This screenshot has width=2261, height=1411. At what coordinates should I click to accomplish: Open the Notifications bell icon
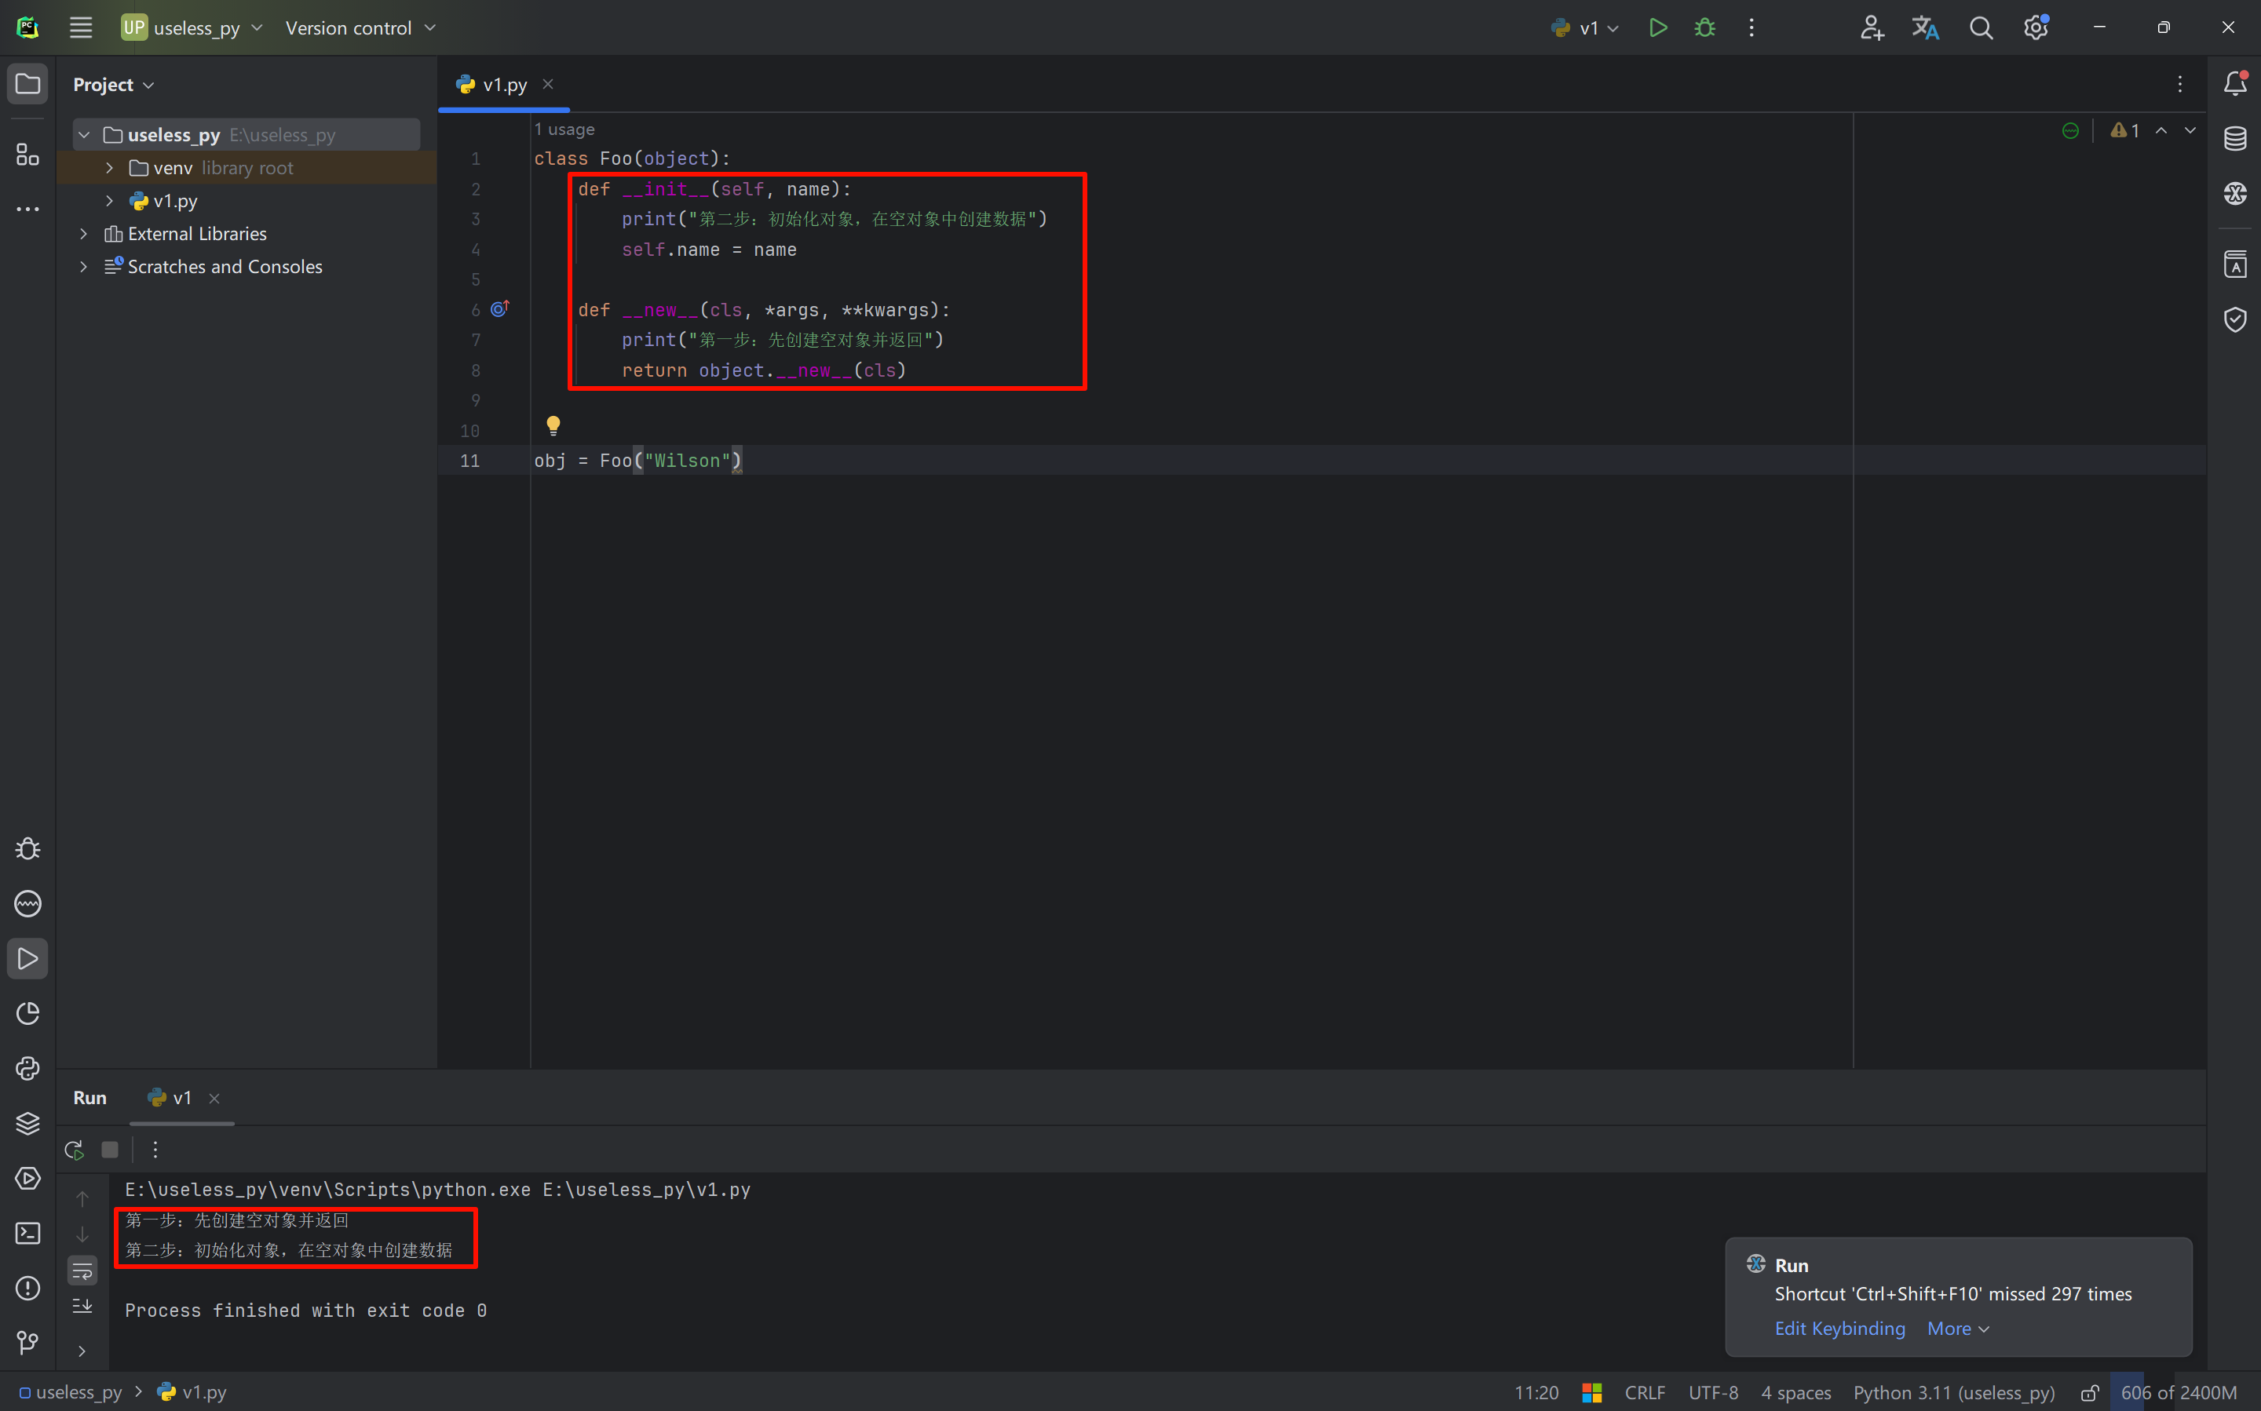coord(2235,84)
